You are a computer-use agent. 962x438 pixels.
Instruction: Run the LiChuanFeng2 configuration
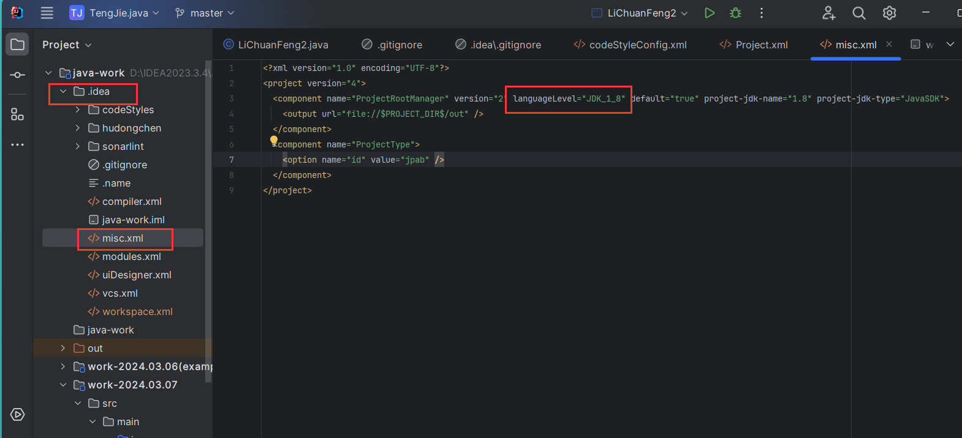click(x=710, y=13)
